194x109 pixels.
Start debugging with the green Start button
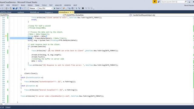pos(57,8)
